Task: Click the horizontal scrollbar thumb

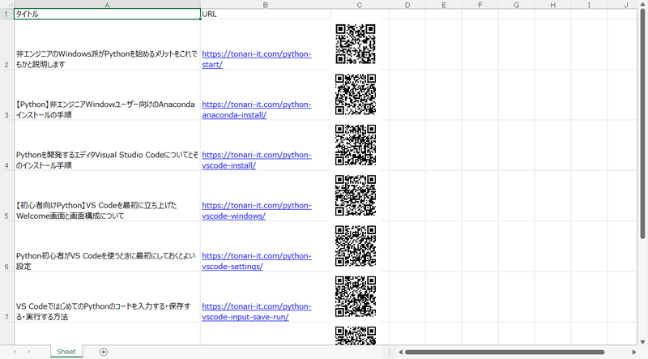Action: [505, 352]
